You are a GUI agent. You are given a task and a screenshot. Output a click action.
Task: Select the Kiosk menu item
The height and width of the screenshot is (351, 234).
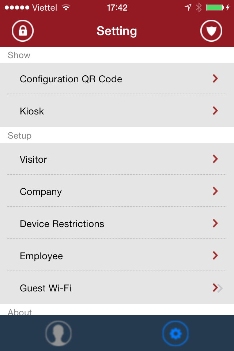[32, 111]
